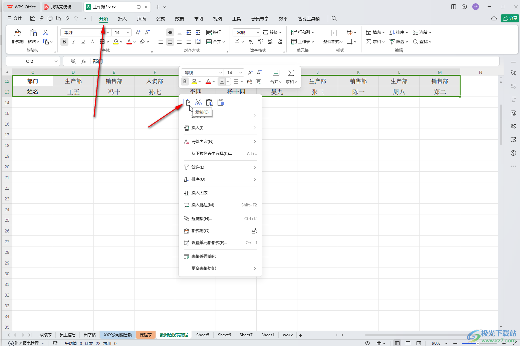The height and width of the screenshot is (346, 520).
Task: Paste using the context menu paste icon
Action: coord(210,102)
